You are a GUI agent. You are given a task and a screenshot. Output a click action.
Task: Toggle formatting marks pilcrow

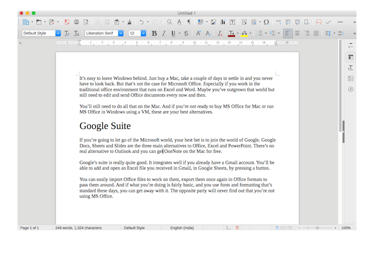point(189,22)
